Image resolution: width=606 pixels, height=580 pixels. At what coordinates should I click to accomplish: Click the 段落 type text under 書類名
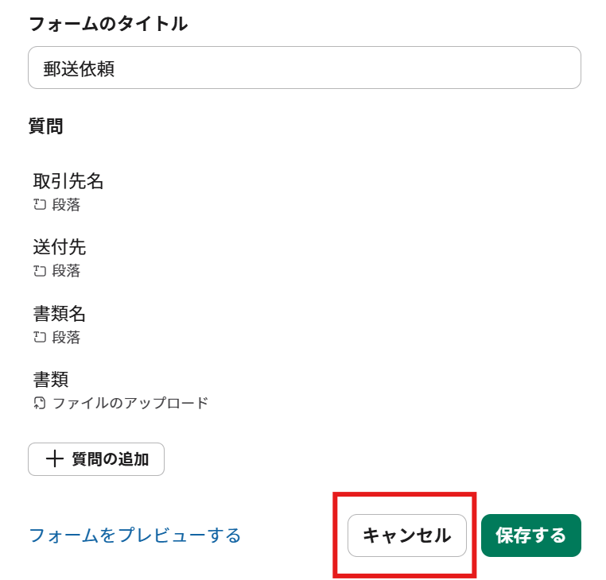66,338
